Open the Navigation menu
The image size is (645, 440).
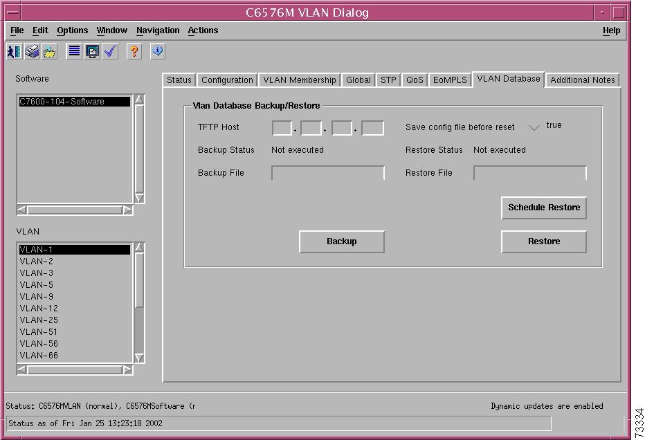(x=158, y=30)
